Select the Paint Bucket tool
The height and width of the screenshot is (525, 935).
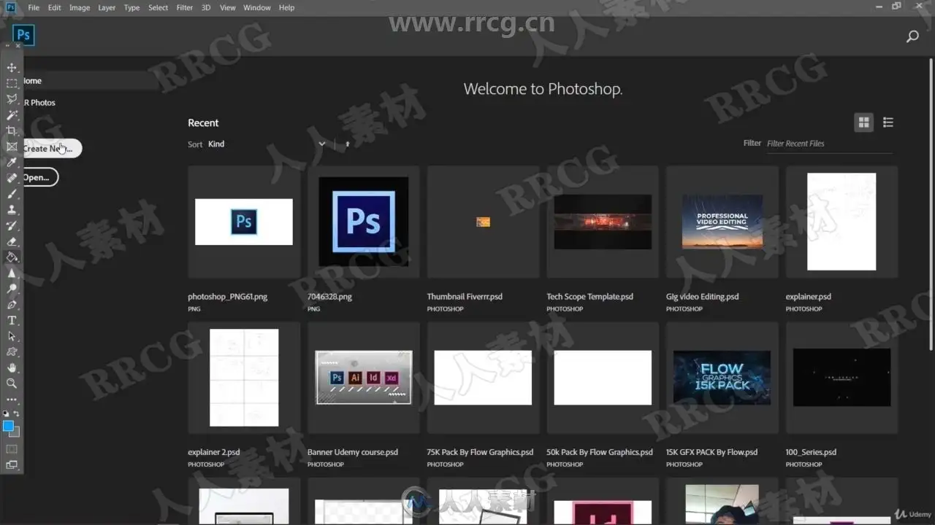click(12, 257)
